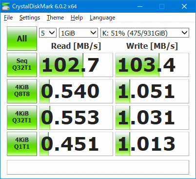196x179 pixels.
Task: Open the Theme menu
Action: pos(56,18)
